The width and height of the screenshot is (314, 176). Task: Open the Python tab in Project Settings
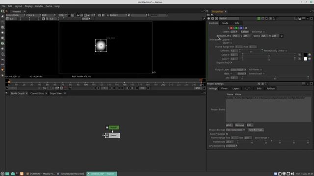click(x=270, y=88)
